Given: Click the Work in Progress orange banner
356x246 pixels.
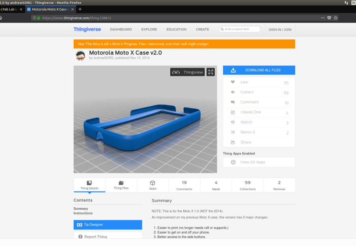Looking at the screenshot, I should pyautogui.click(x=184, y=44).
